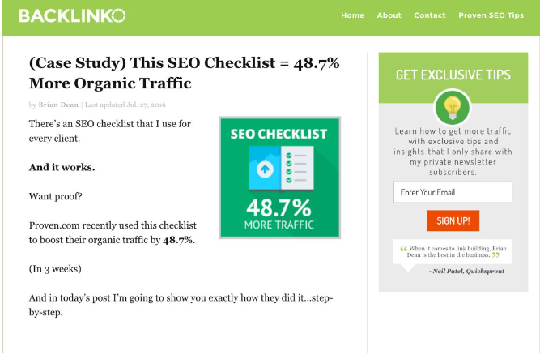The width and height of the screenshot is (540, 355).
Task: Click the circular O in the Backlinko logo
Action: (x=119, y=16)
